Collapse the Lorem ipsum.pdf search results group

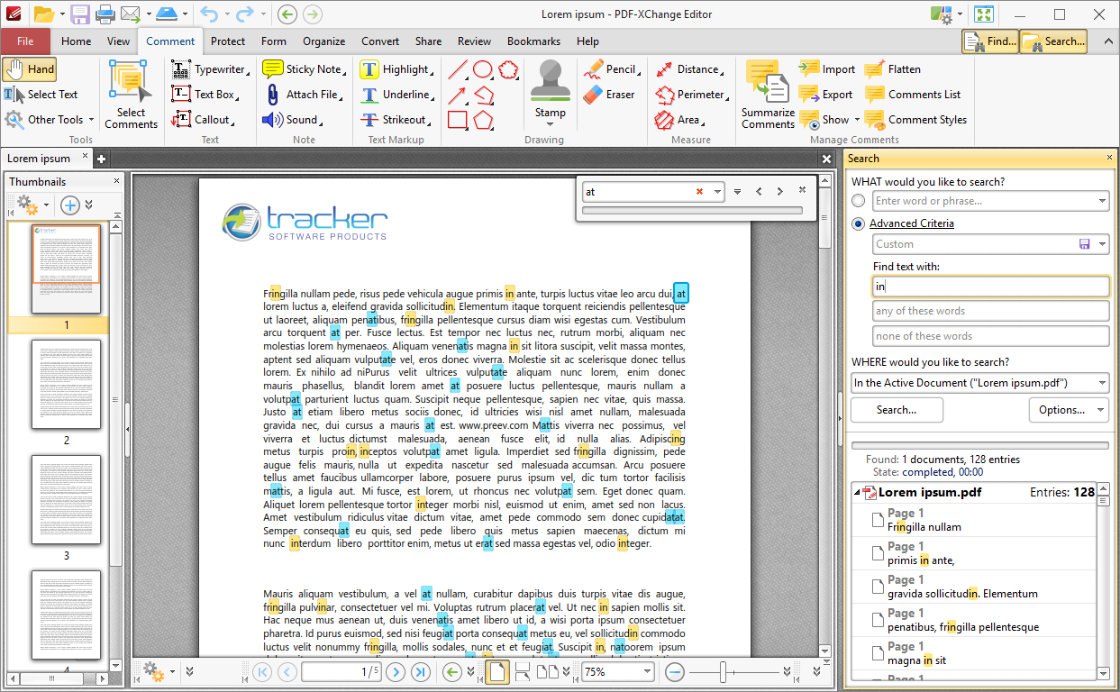[x=858, y=492]
